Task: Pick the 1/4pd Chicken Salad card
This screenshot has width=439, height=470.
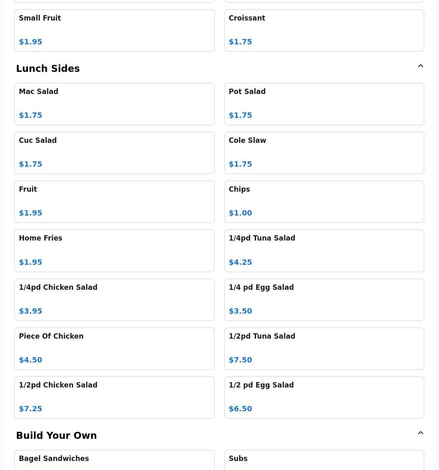Action: (114, 300)
